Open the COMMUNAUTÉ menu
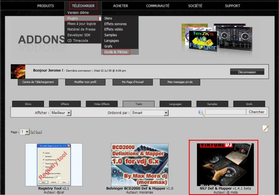Viewport: 279px width, 195px height. [158, 6]
